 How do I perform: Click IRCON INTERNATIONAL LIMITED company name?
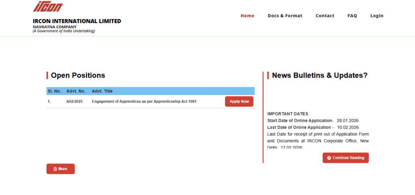point(77,21)
